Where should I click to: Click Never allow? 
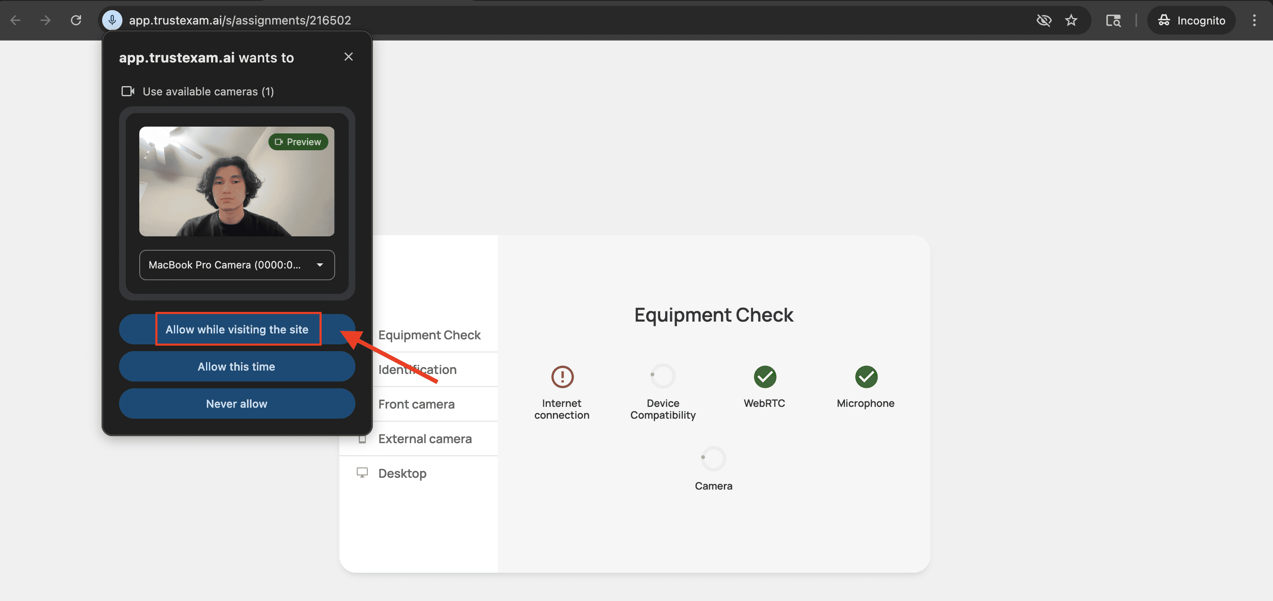pos(237,404)
